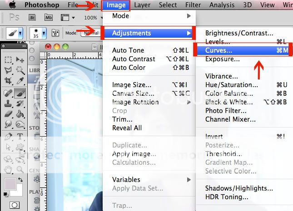293x211 pixels.
Task: Collapse the toolbox double-arrow
Action: point(24,46)
